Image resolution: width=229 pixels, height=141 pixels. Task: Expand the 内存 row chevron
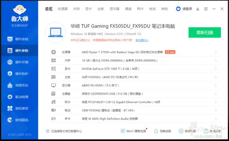coord(216,60)
